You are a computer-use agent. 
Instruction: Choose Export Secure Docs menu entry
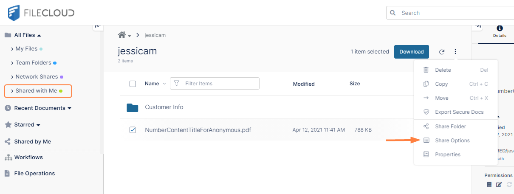(459, 112)
